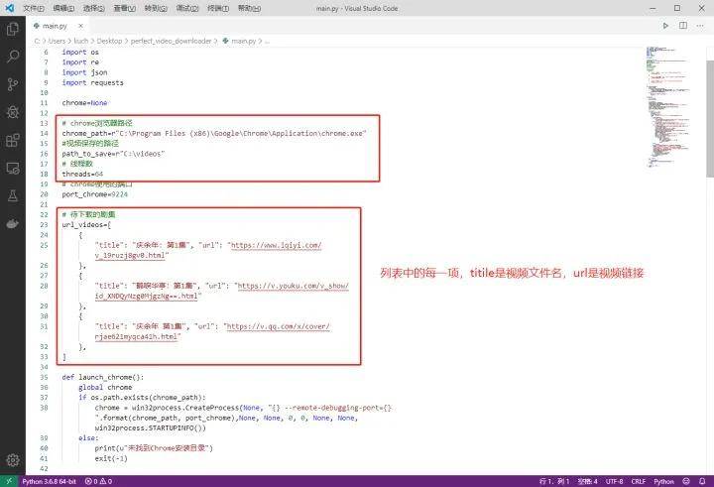Screen dimensions: 714x487
Task: Change CRLF line ending setting
Action: coord(638,480)
